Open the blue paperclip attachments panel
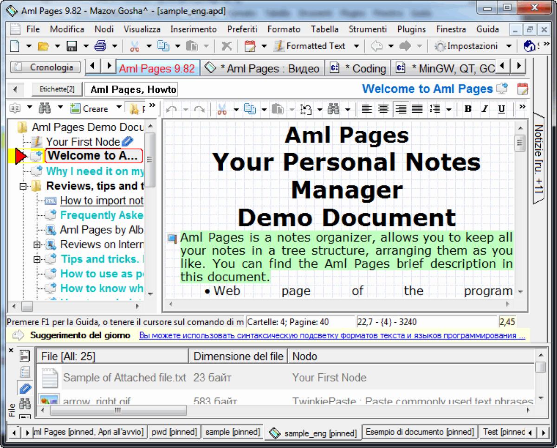Viewport: 557px width, 448px height. [x=24, y=389]
